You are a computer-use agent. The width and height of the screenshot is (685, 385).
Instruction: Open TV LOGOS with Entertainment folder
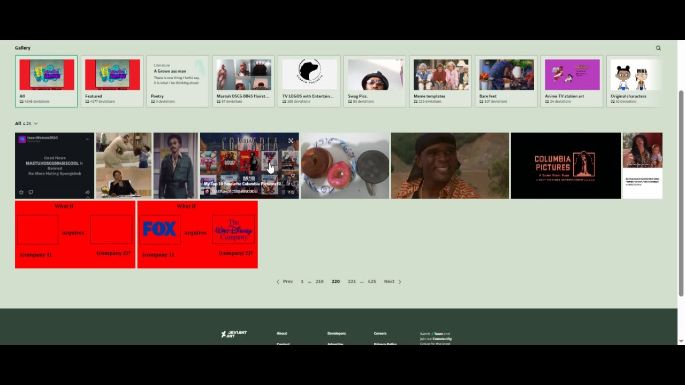pyautogui.click(x=309, y=81)
